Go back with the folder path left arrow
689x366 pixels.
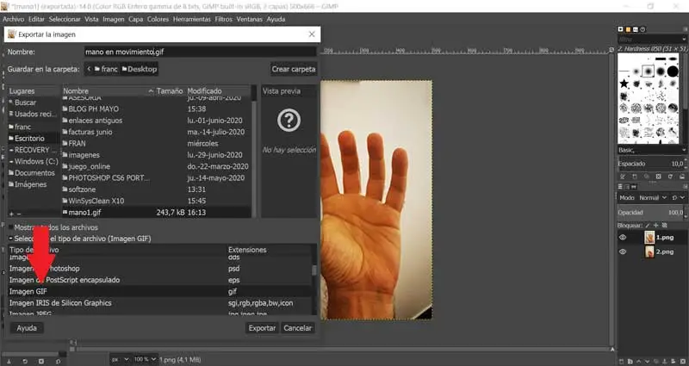(90, 69)
